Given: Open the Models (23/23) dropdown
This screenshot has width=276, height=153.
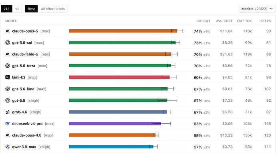Looking at the screenshot, I should pos(257,9).
